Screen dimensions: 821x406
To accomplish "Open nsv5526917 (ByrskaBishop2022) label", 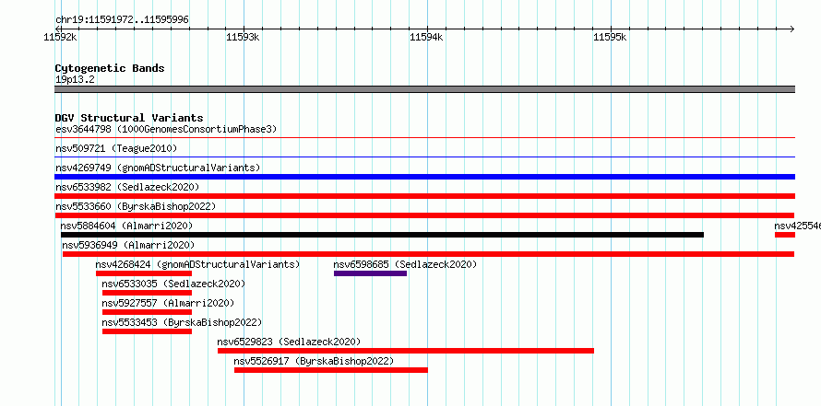I will (x=314, y=361).
